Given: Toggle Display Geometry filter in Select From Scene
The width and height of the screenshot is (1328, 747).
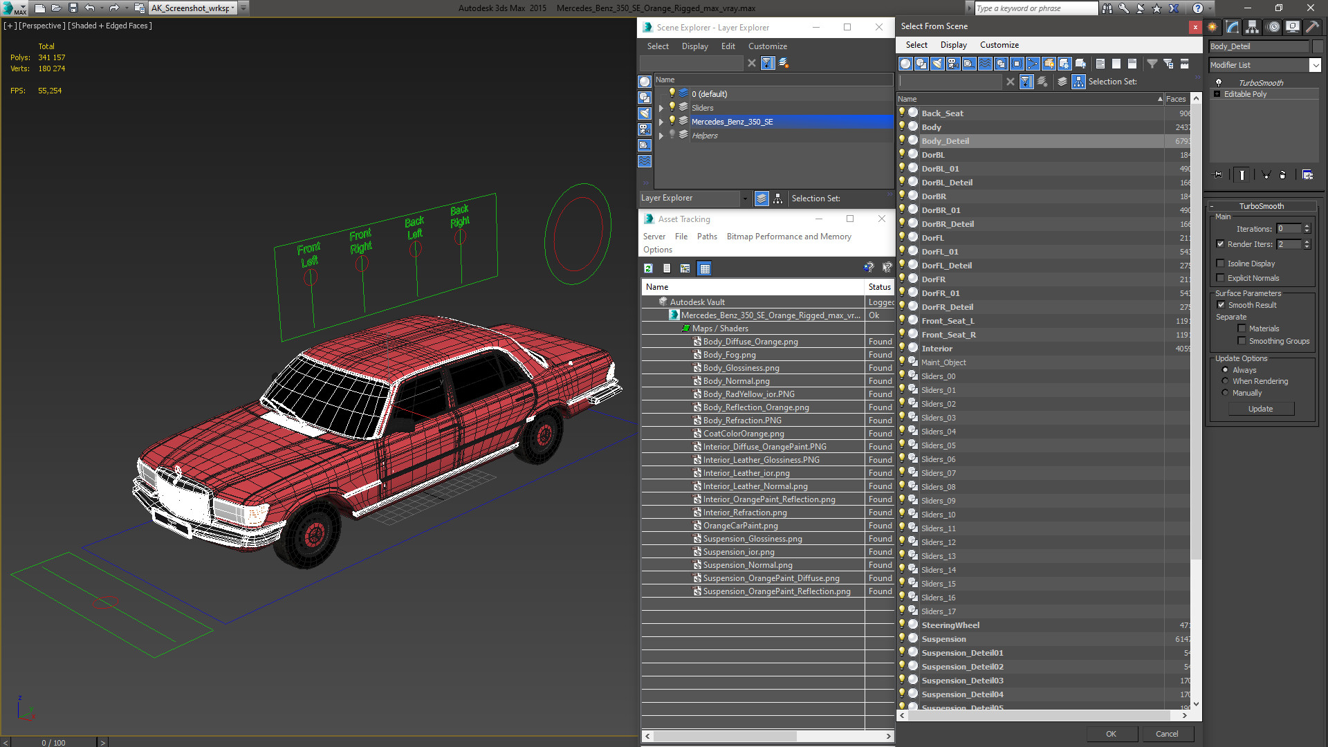Looking at the screenshot, I should pos(905,64).
